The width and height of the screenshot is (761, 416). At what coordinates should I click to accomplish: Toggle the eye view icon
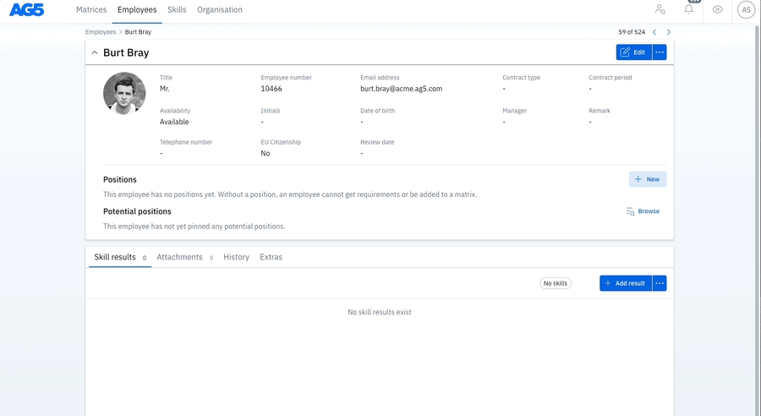(717, 10)
